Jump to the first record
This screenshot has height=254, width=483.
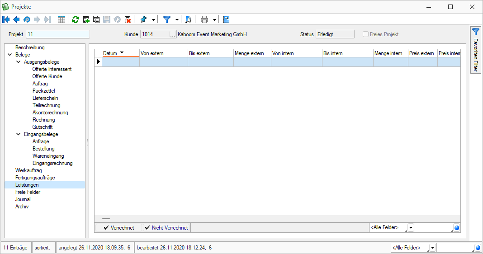point(6,20)
